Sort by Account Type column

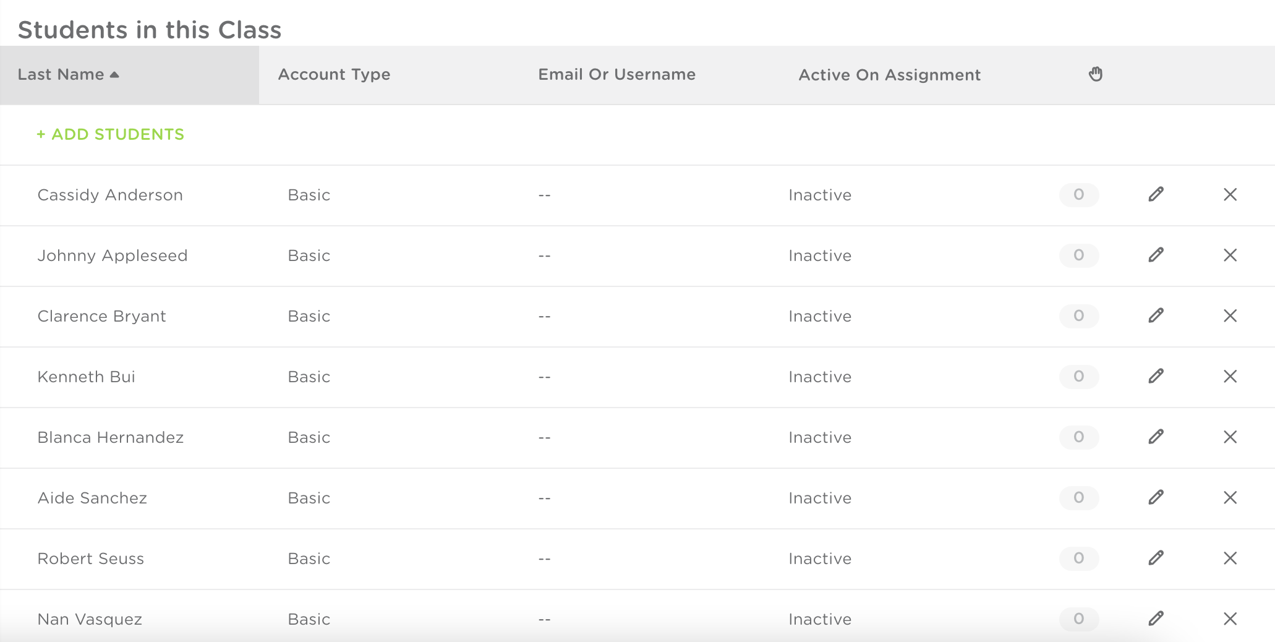[x=334, y=75]
